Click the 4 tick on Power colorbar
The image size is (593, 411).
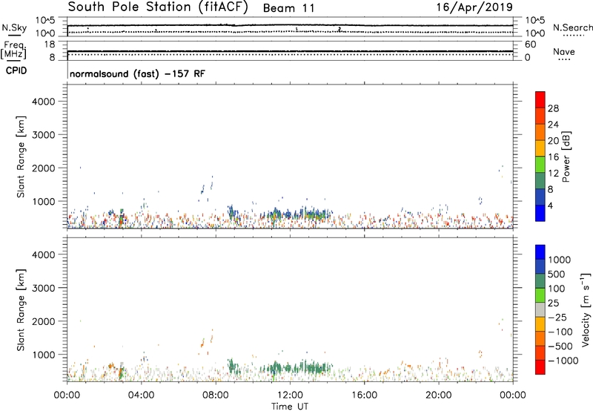(x=550, y=206)
